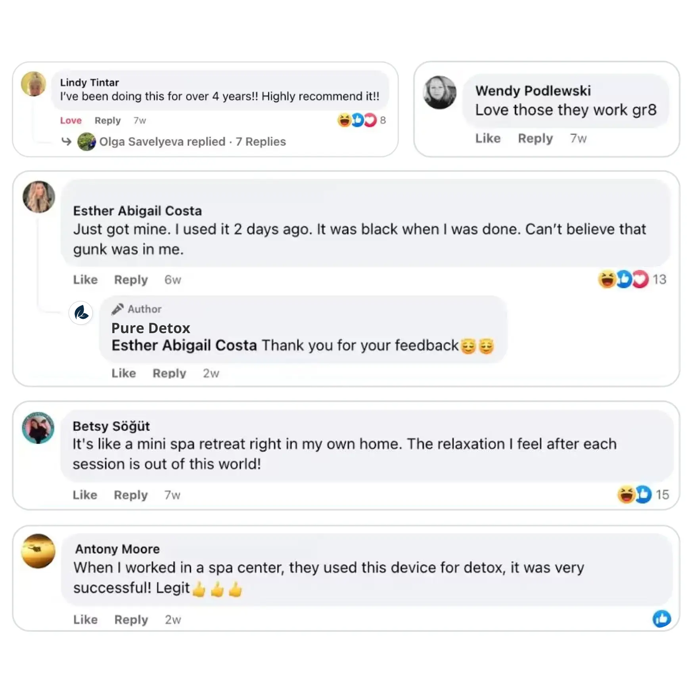This screenshot has width=692, height=692.
Task: Click the blue thumbs-up reaction on Antony's comment
Action: coord(661,619)
